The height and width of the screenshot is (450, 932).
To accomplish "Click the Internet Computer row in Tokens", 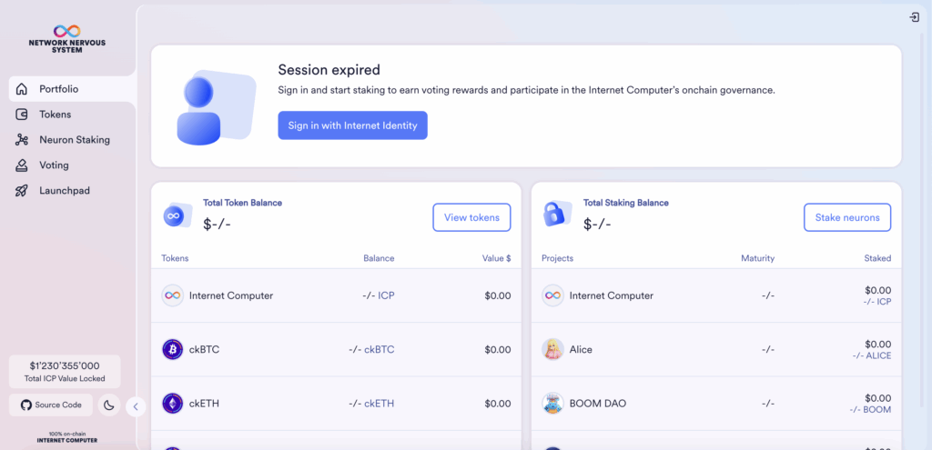I will [x=337, y=295].
